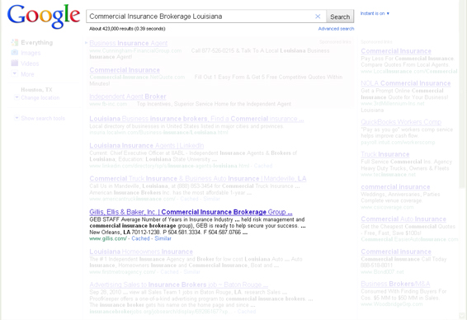Open the Truck Insurance sponsored link
This screenshot has height=320, width=467.
click(385, 154)
